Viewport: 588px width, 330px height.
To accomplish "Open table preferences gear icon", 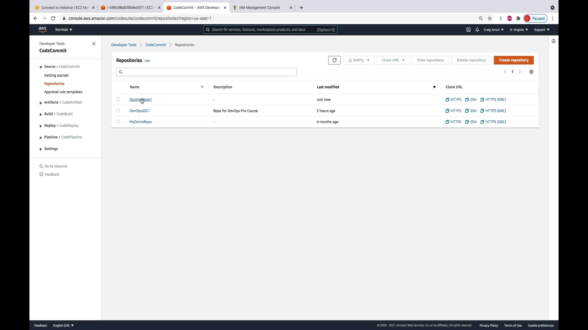I will click(x=531, y=72).
